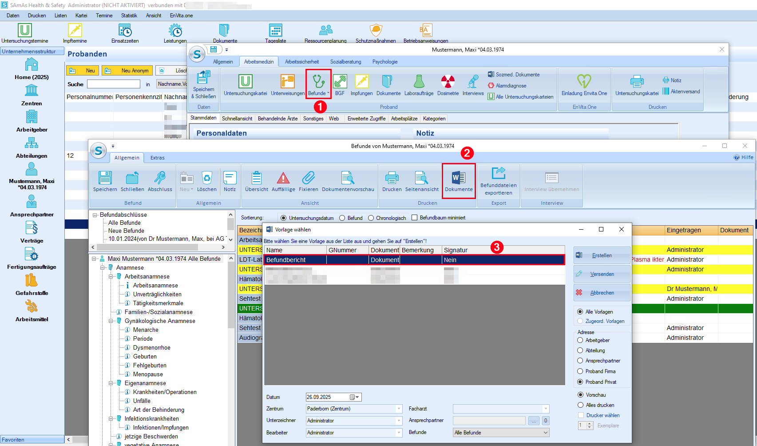
Task: Open Dokumentenvorschau in Befunde ribbon
Action: click(x=348, y=181)
